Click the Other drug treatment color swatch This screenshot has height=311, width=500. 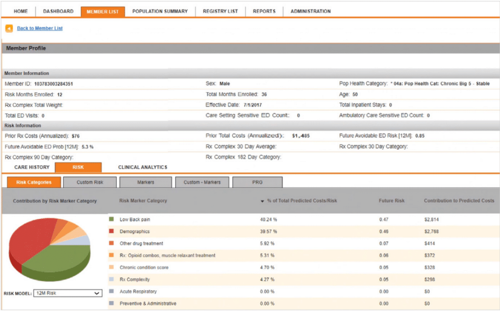111,243
